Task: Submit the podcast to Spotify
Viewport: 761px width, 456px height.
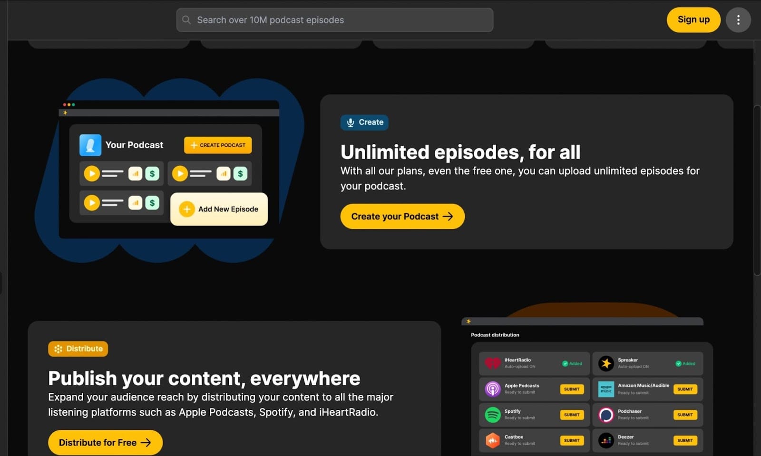Action: (x=572, y=414)
